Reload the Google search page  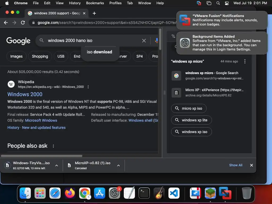23,23
